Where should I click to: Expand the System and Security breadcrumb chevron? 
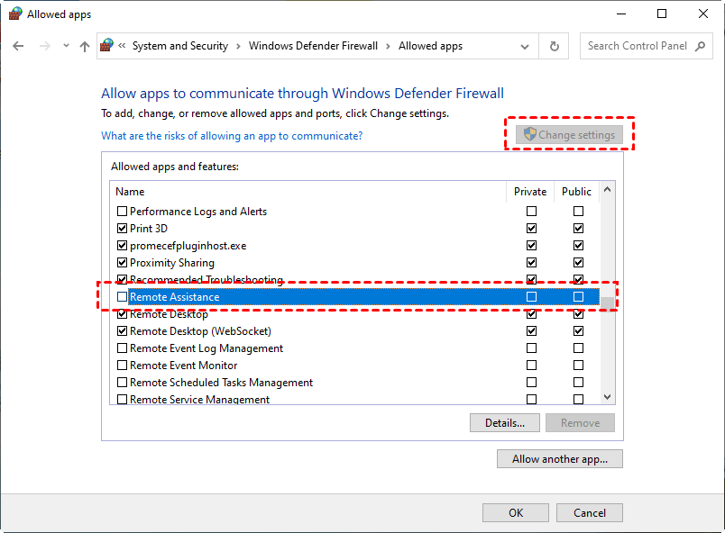click(x=238, y=46)
